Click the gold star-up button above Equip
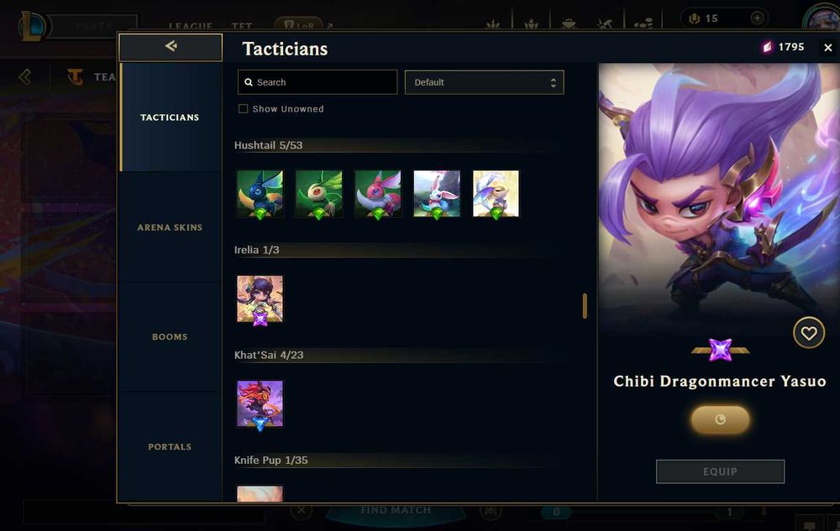This screenshot has width=840, height=531. 720,419
